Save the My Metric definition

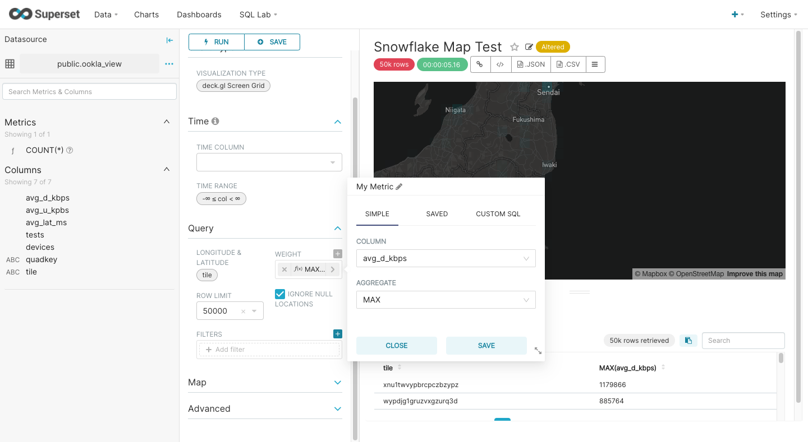pos(486,346)
